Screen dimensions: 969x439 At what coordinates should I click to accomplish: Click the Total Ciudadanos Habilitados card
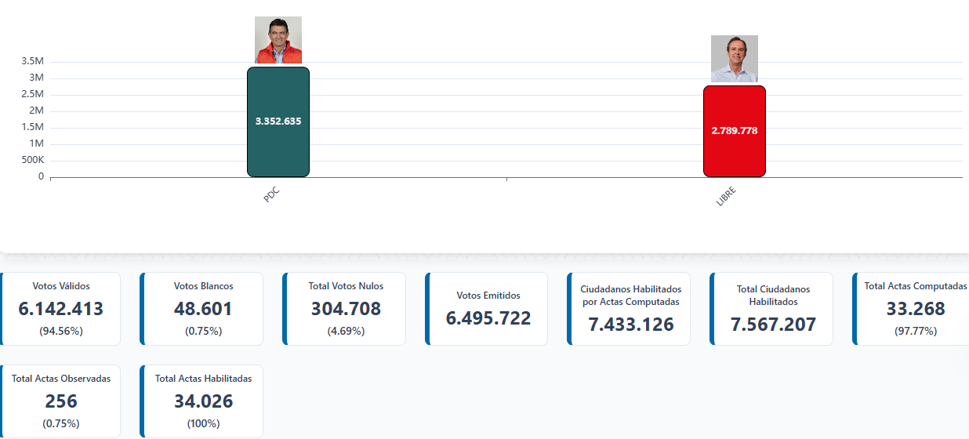pos(773,309)
